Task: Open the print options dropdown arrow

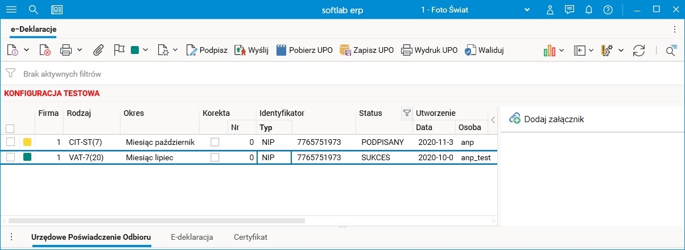Action: point(80,50)
